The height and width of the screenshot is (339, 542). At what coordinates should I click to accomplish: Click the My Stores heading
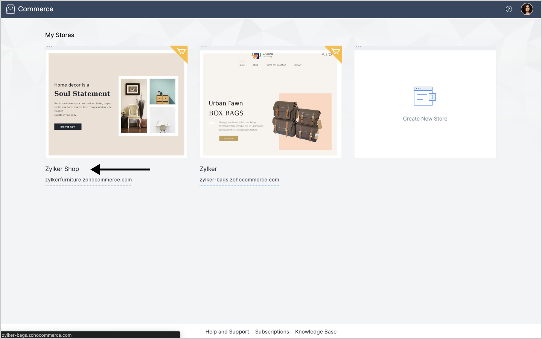(x=59, y=35)
